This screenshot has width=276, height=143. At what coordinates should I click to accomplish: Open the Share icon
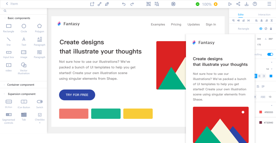[x=238, y=4]
